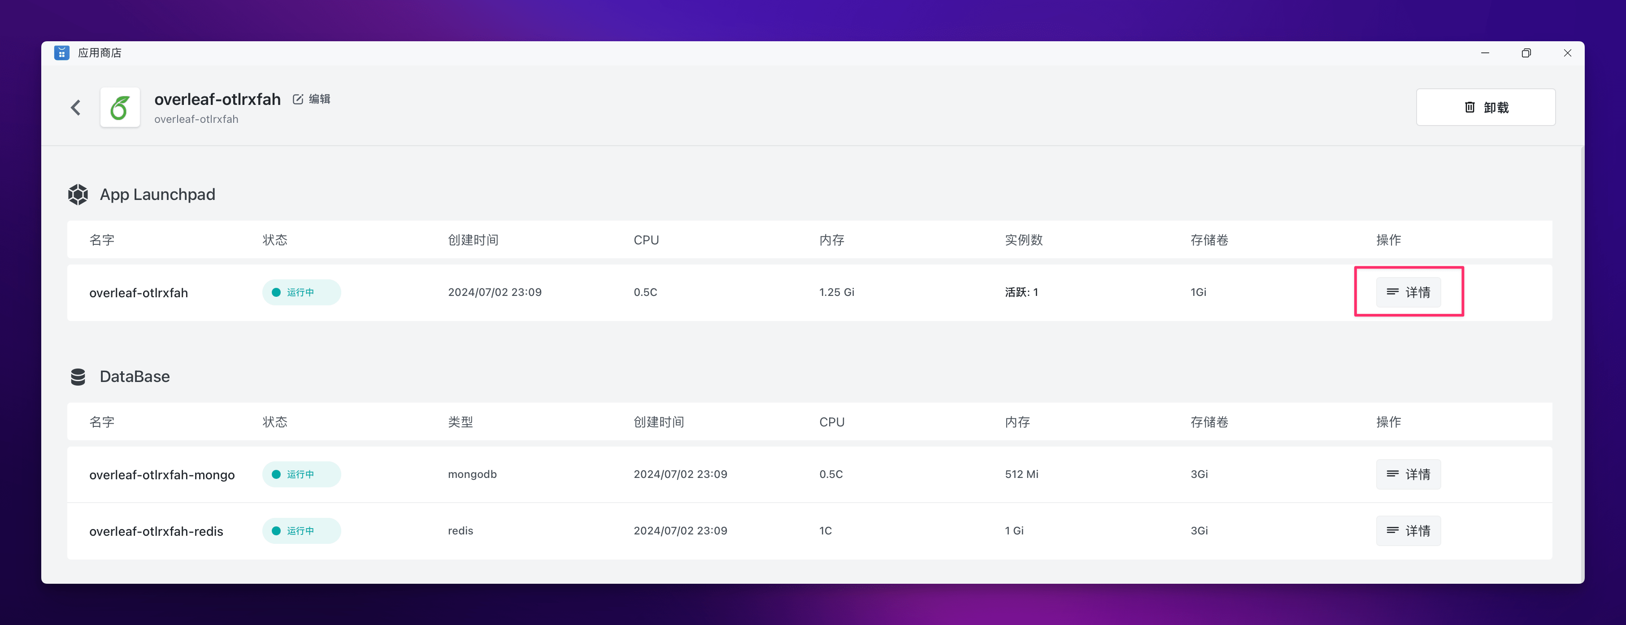Open 详情 for overleaf-otlrxfah-redis database

tap(1408, 531)
